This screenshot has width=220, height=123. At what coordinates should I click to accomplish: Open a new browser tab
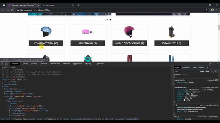(78, 5)
